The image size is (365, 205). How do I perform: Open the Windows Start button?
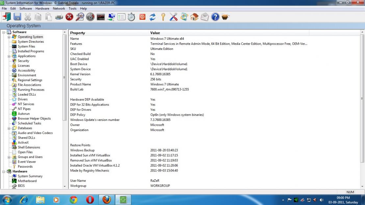coord(7,200)
